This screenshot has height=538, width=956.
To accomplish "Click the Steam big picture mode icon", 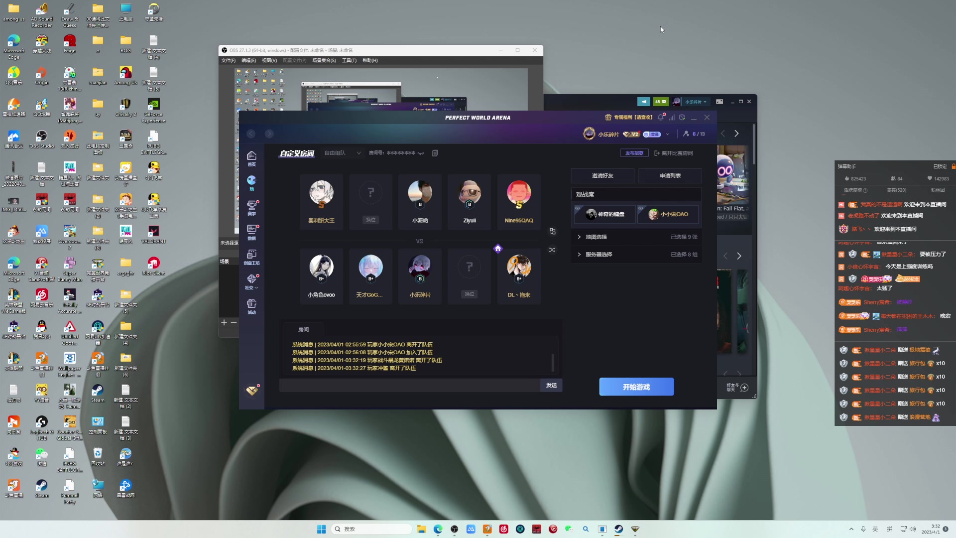I will click(719, 102).
